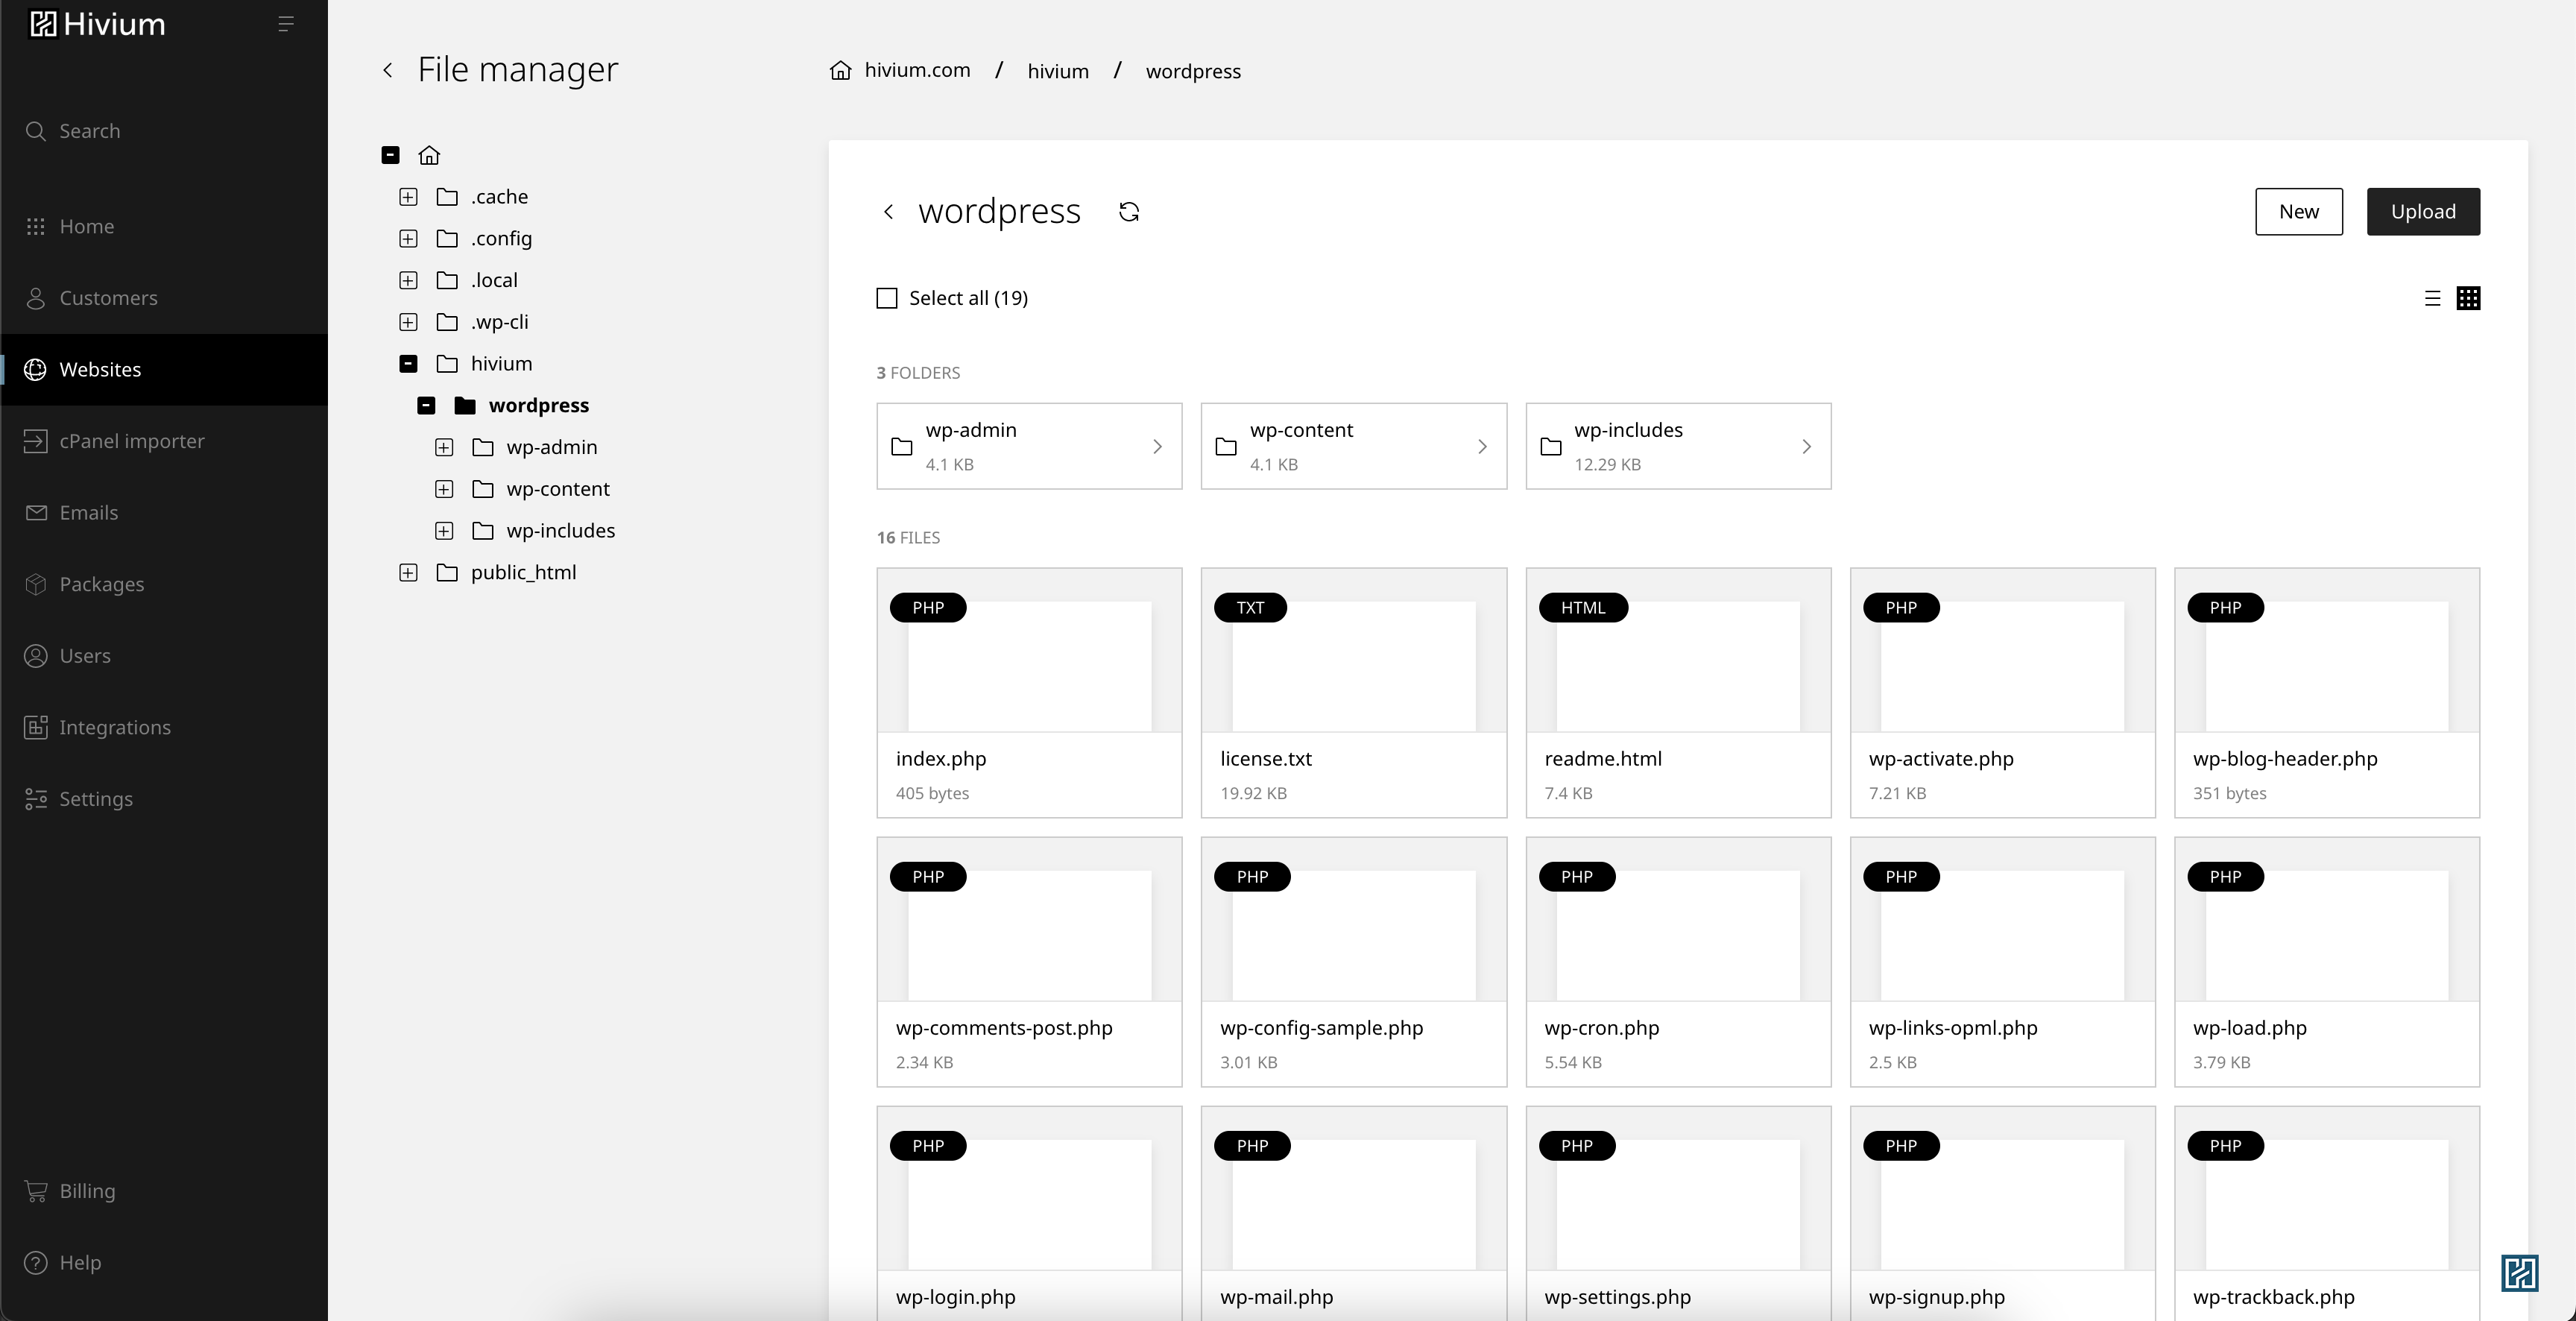Click the home icon in the breadcrumb
The width and height of the screenshot is (2576, 1321).
841,70
